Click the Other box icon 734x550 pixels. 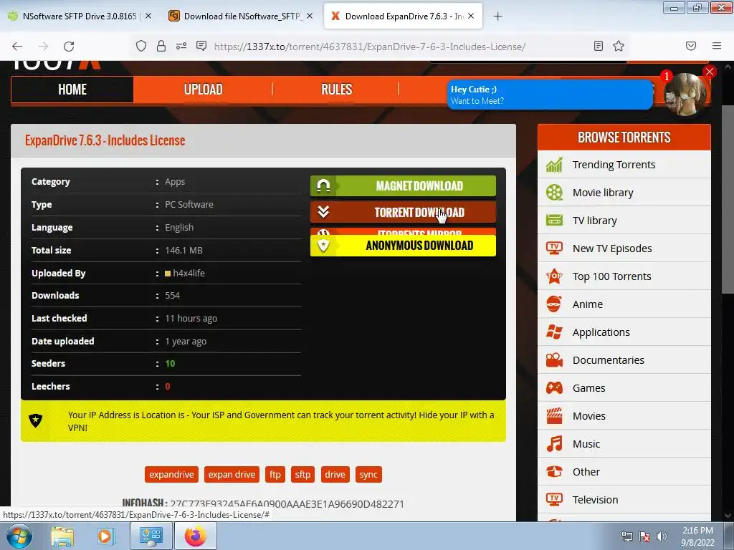(x=554, y=471)
